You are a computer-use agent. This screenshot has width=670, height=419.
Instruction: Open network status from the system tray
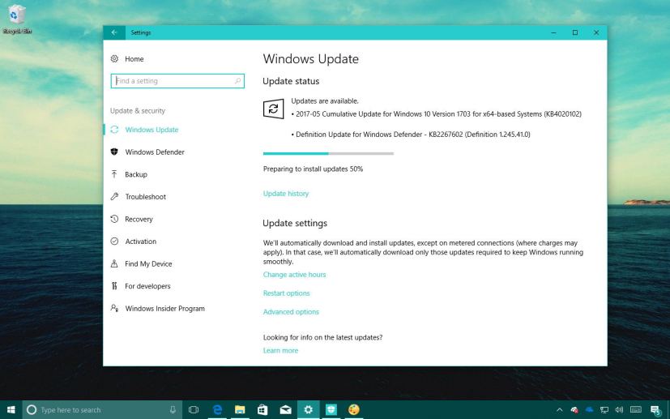tap(604, 410)
